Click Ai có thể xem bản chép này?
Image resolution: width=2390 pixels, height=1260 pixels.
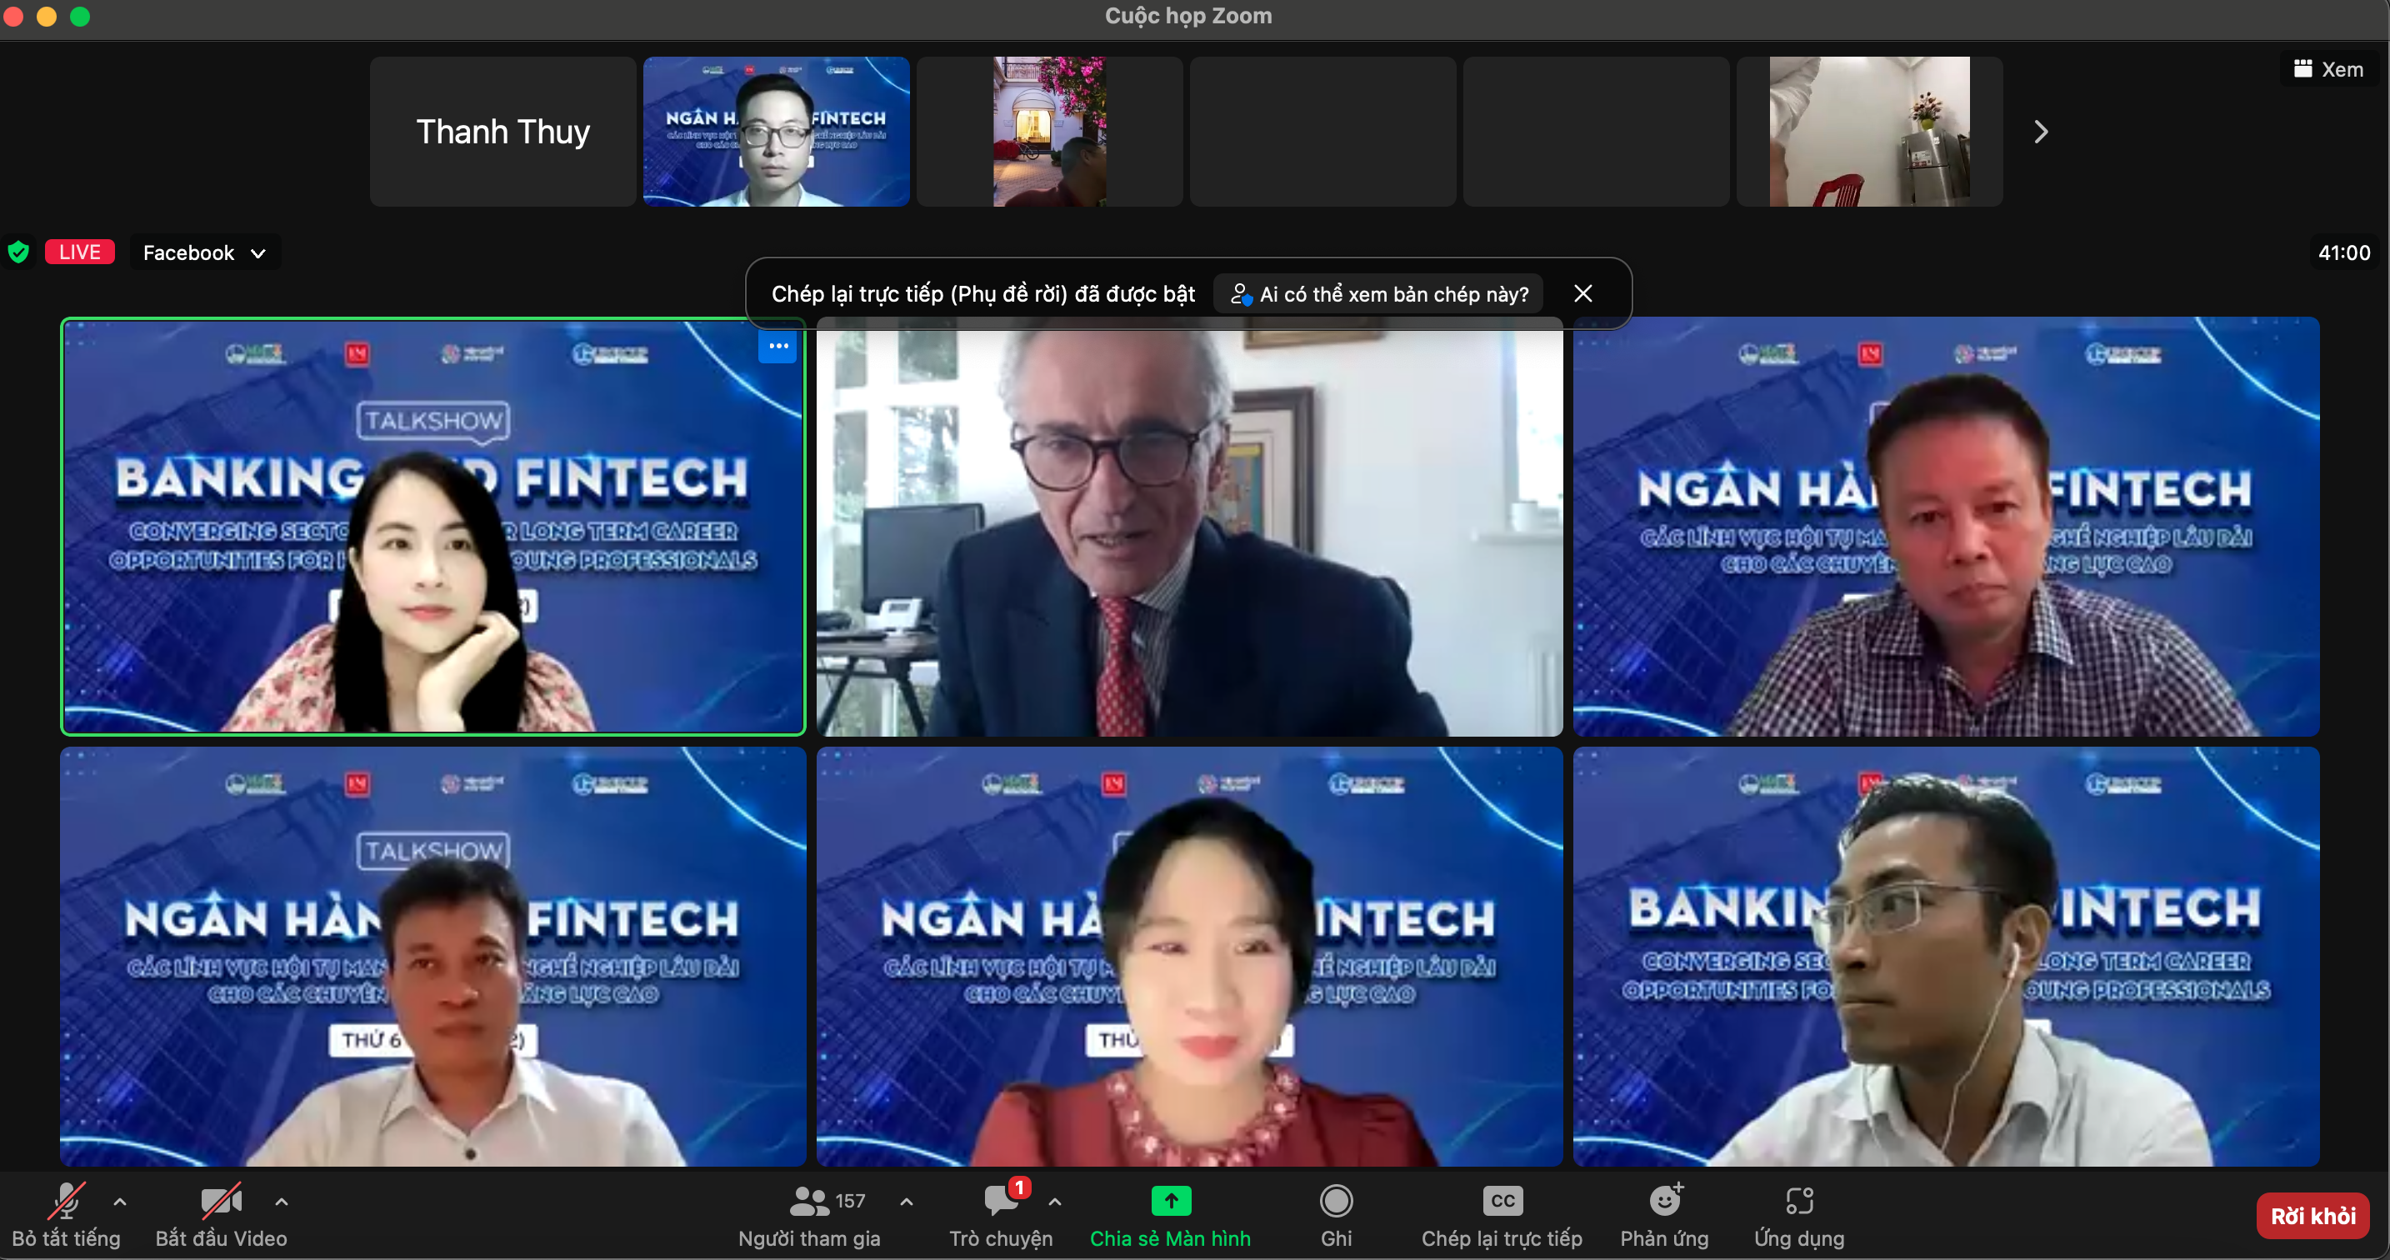click(x=1378, y=294)
